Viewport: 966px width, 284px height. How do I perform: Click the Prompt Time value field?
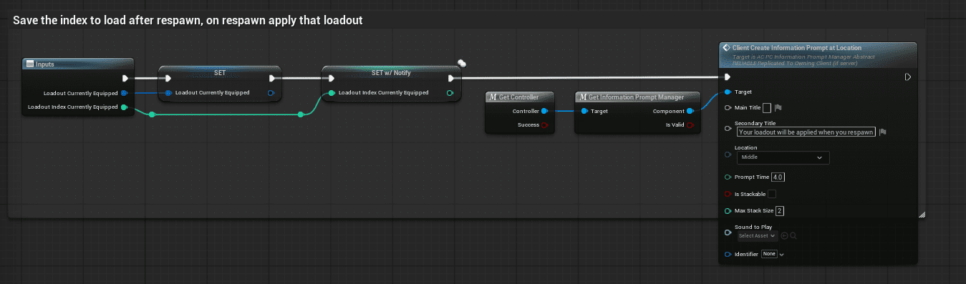click(x=778, y=177)
